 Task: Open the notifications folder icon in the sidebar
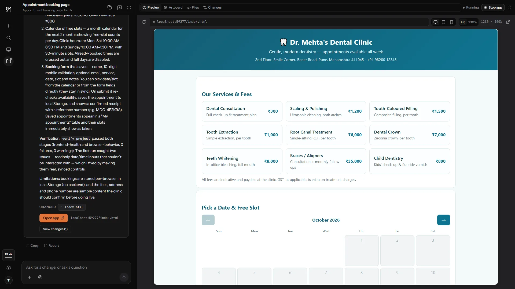(x=9, y=61)
